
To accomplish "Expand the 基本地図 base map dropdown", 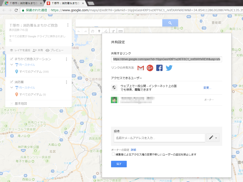I will click(12, 104).
